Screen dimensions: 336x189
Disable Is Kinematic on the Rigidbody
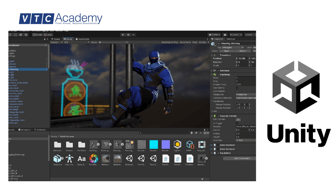pos(237,91)
